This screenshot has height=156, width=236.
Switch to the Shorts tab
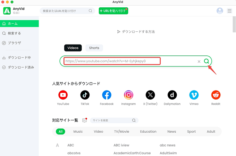point(94,48)
